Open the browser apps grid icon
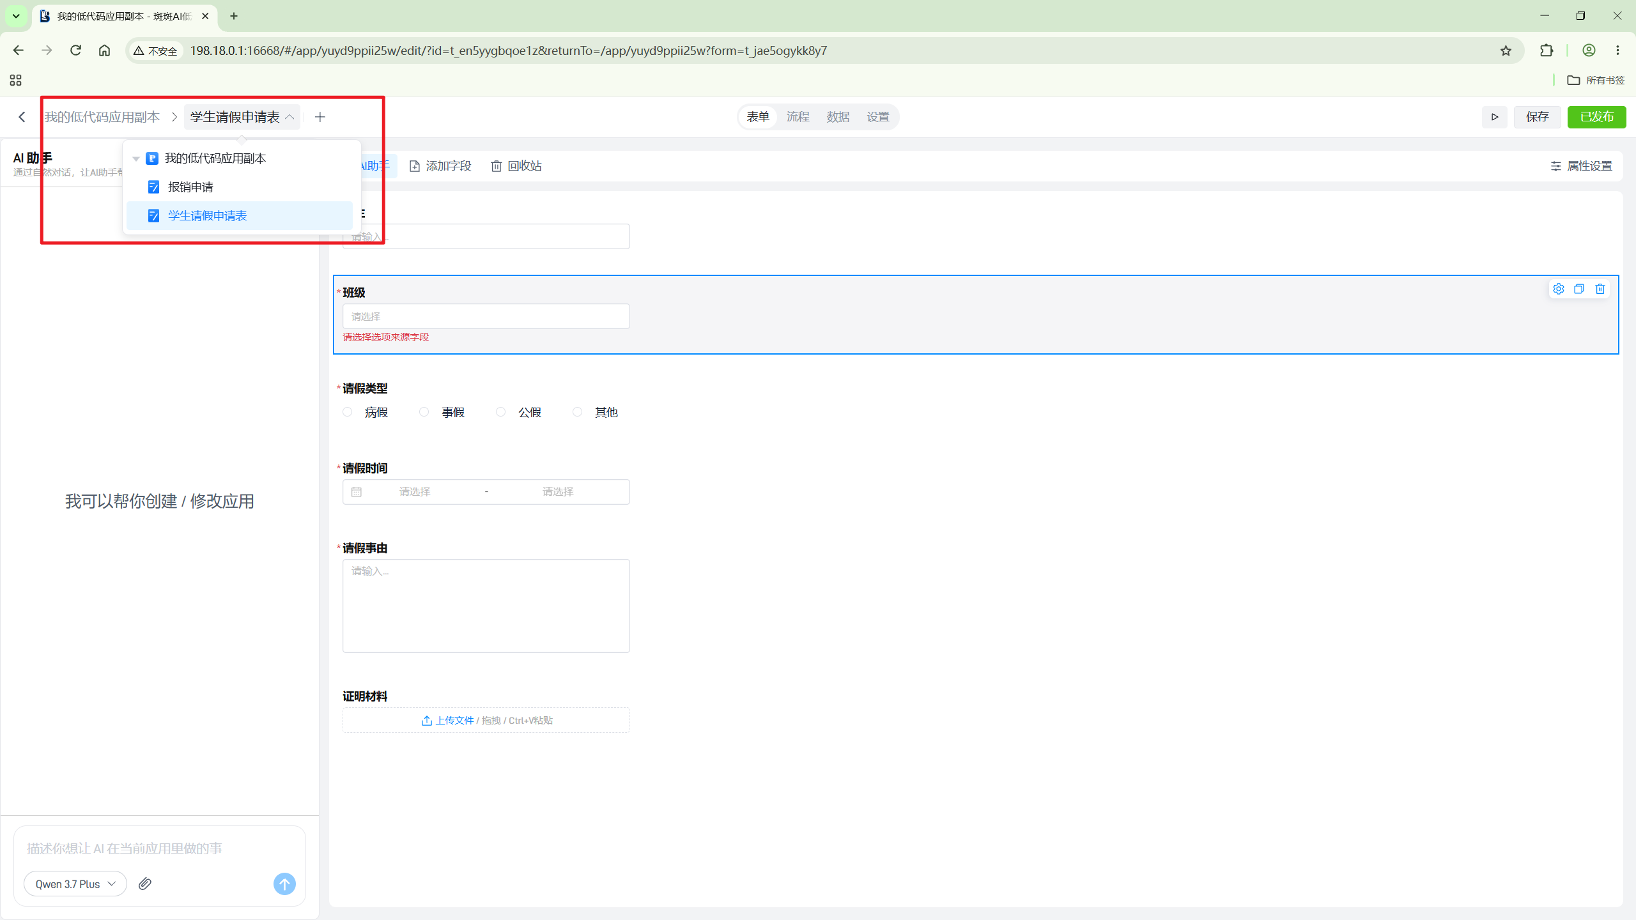 [15, 80]
